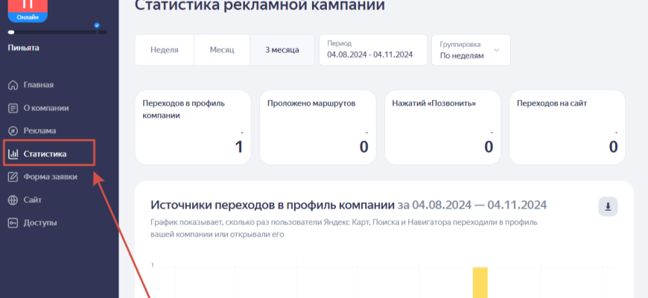The height and width of the screenshot is (298, 648).
Task: Click the home icon beside Главная
Action: click(13, 85)
